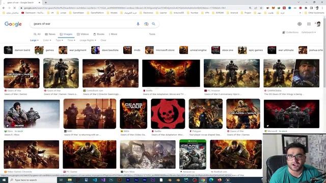The image size is (326, 183).
Task: Open Firefox from the taskbar
Action: tap(220, 180)
